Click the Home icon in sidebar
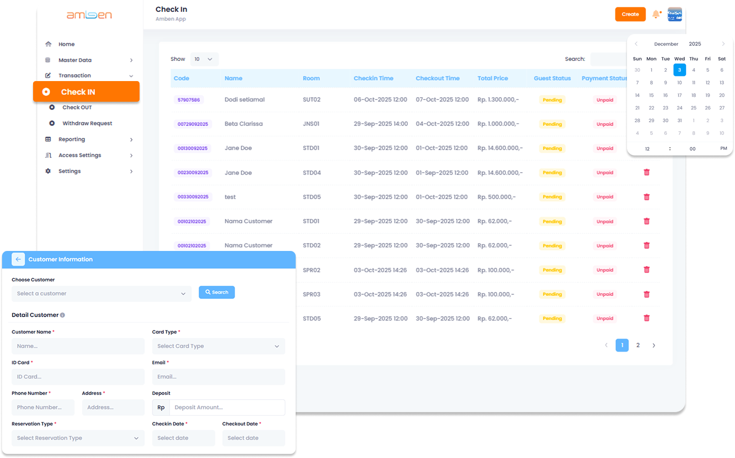This screenshot has width=735, height=458. pos(48,44)
